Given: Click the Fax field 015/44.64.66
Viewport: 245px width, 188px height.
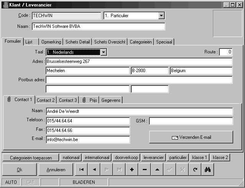Looking at the screenshot, I should 88,130.
